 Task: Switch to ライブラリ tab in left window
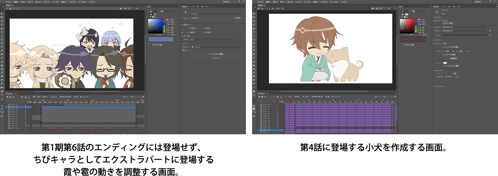[192, 7]
